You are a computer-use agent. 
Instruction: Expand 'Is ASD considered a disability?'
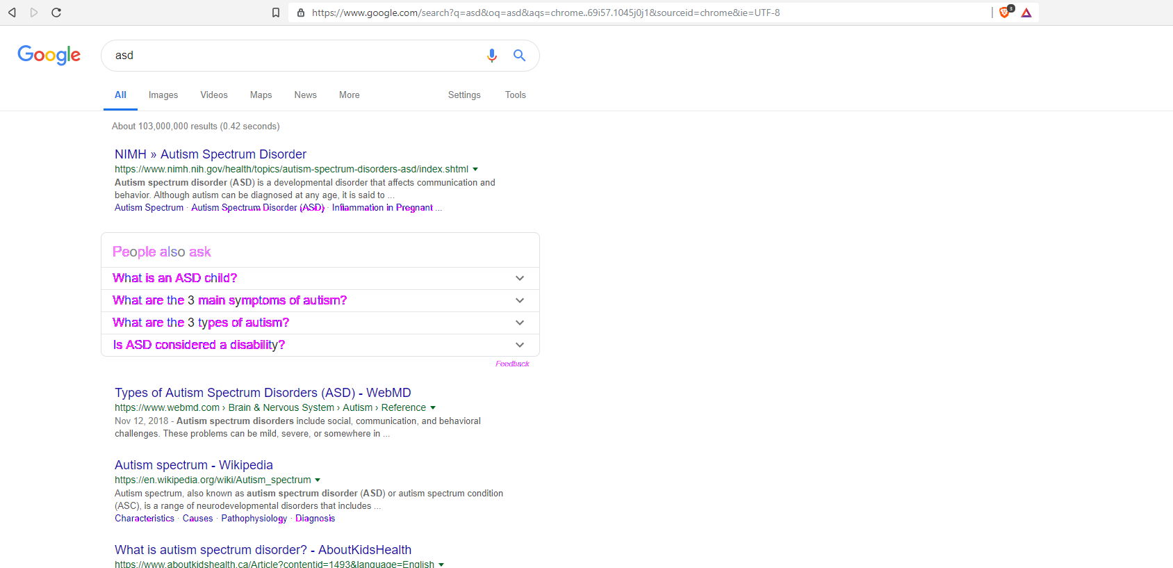320,345
